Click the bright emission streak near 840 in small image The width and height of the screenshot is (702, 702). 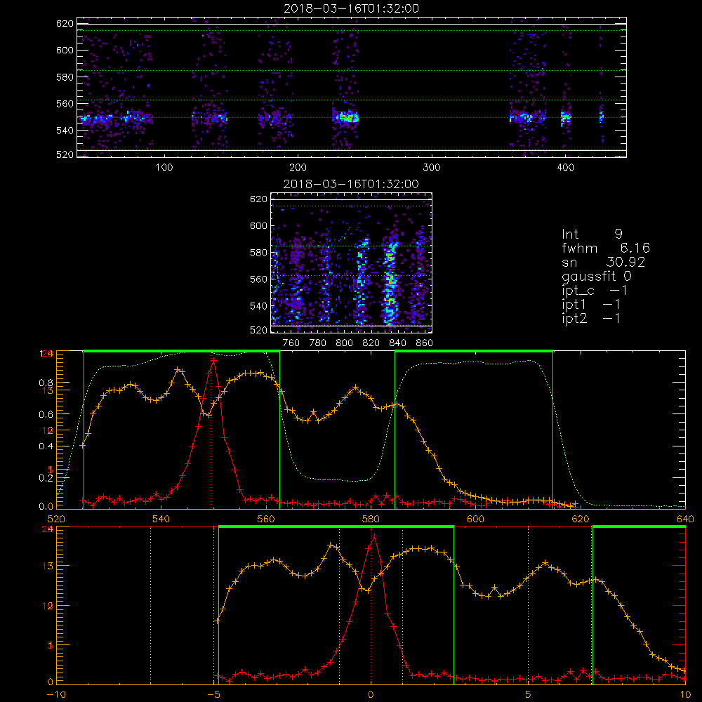390,282
